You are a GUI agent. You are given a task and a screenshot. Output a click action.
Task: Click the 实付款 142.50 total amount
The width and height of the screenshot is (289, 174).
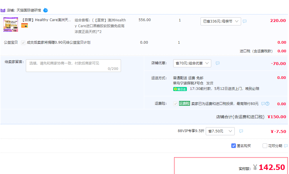point(272,167)
